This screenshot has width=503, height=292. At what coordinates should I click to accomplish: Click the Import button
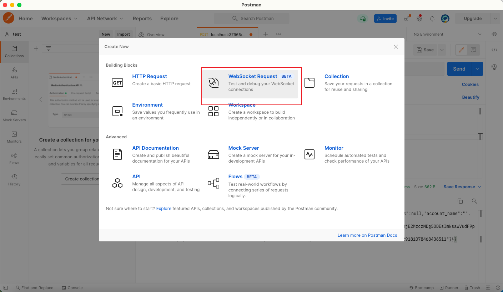tap(124, 34)
